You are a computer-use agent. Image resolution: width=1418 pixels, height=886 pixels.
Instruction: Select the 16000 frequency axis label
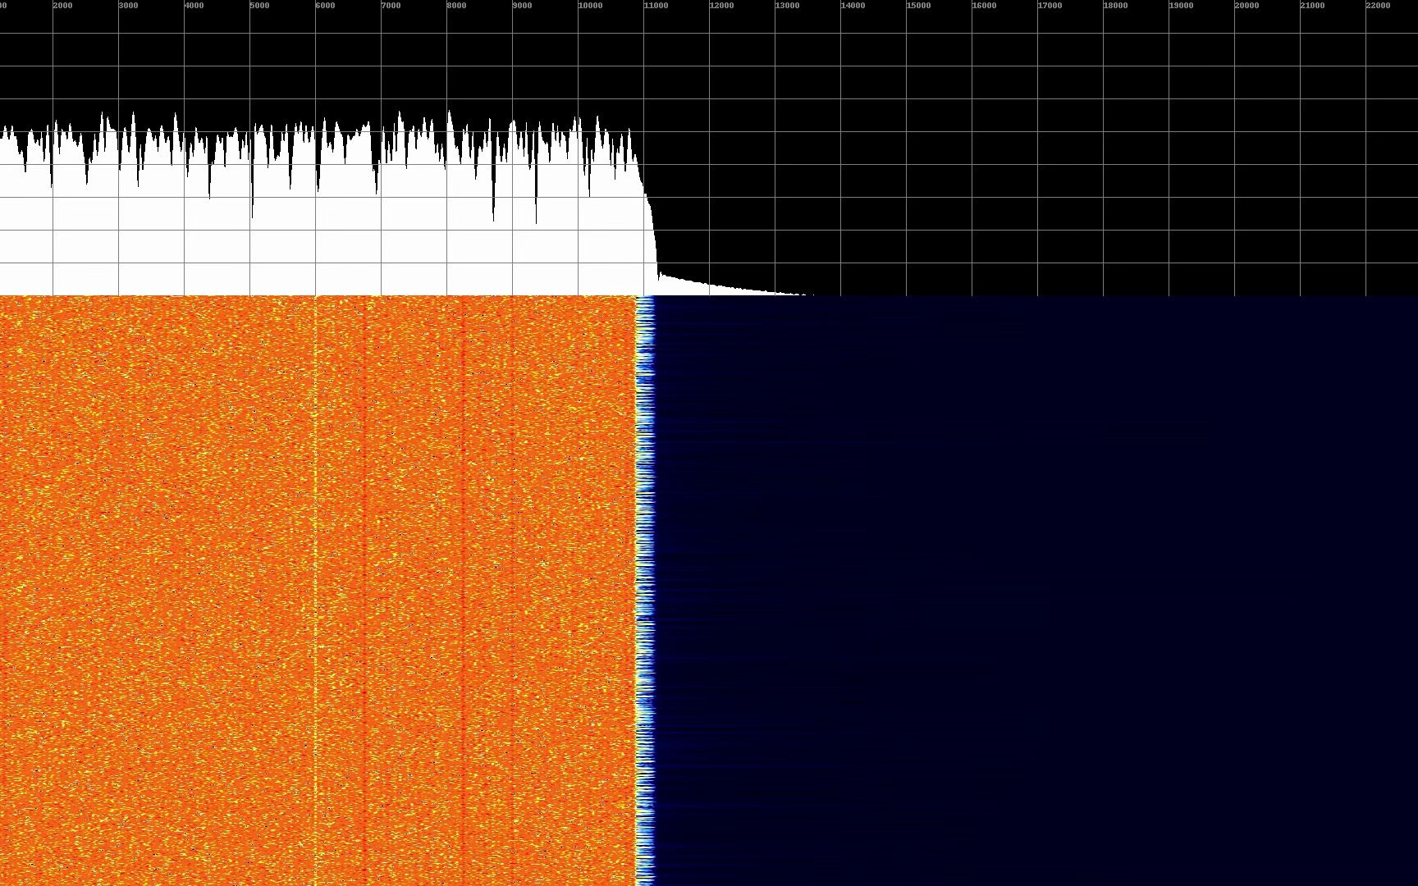coord(985,6)
